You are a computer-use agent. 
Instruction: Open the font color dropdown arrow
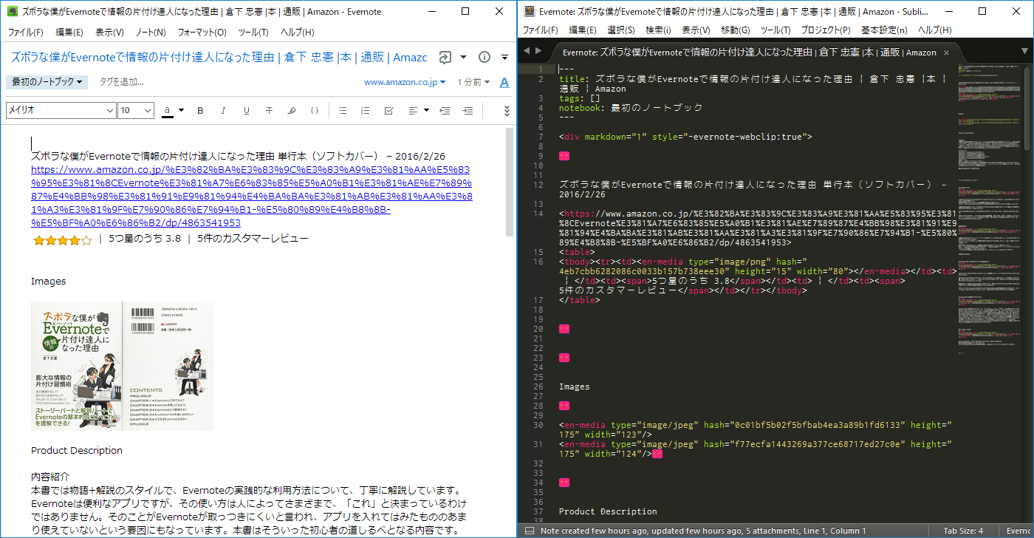pyautogui.click(x=181, y=111)
